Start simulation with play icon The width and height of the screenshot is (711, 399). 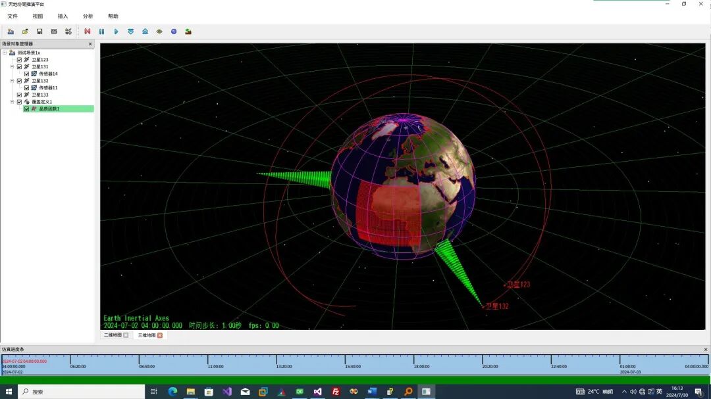click(116, 32)
